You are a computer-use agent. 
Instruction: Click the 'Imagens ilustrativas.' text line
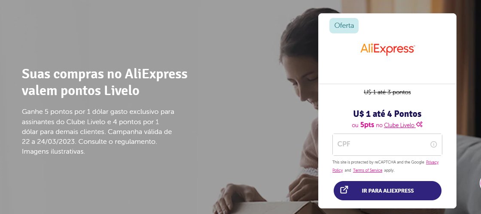pos(53,152)
